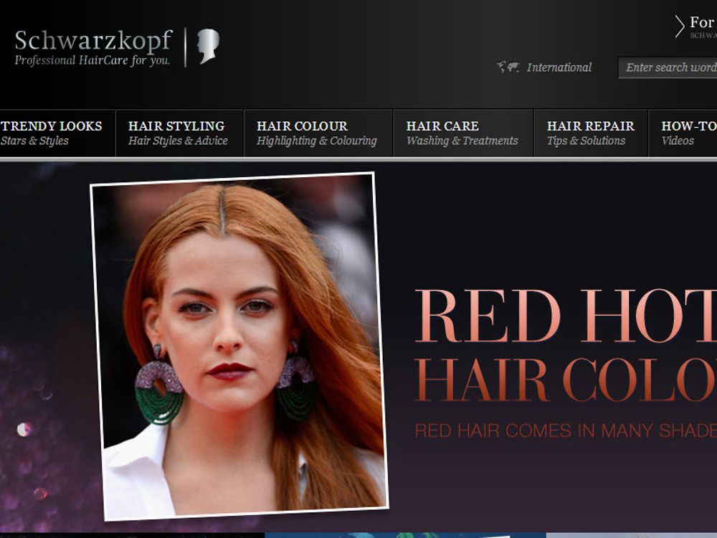The height and width of the screenshot is (538, 717).
Task: Open the Hair Repair menu
Action: [x=591, y=133]
